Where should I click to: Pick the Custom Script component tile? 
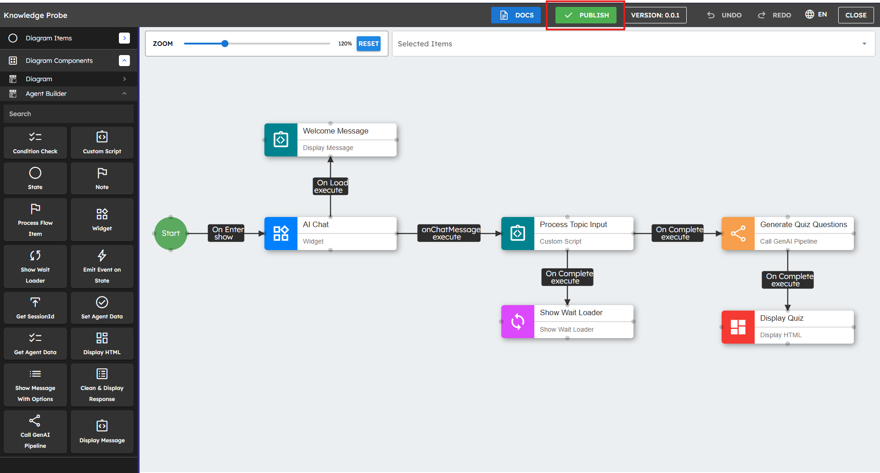[x=102, y=143]
